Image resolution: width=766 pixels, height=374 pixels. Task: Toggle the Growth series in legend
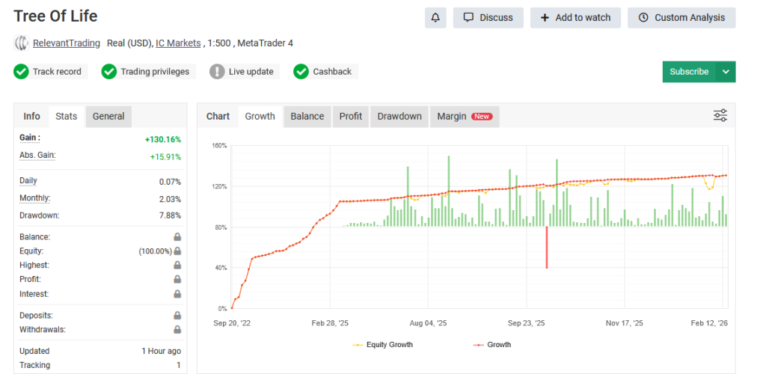click(x=491, y=345)
